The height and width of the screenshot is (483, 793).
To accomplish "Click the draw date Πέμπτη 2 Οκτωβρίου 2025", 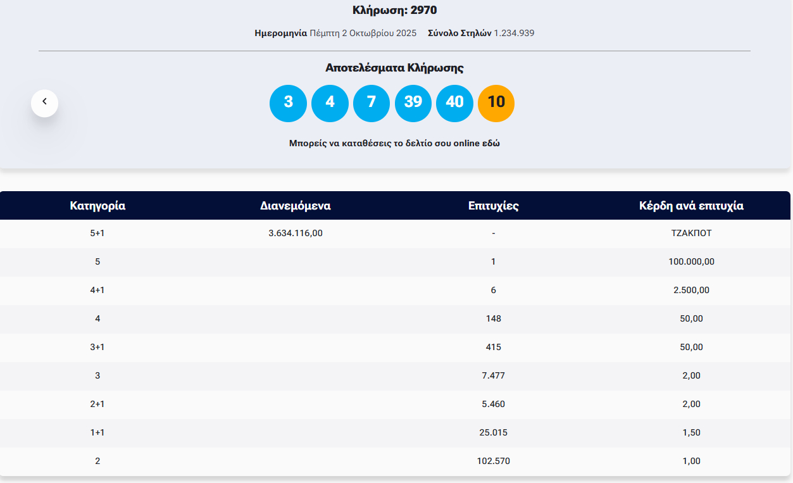I will click(x=363, y=33).
